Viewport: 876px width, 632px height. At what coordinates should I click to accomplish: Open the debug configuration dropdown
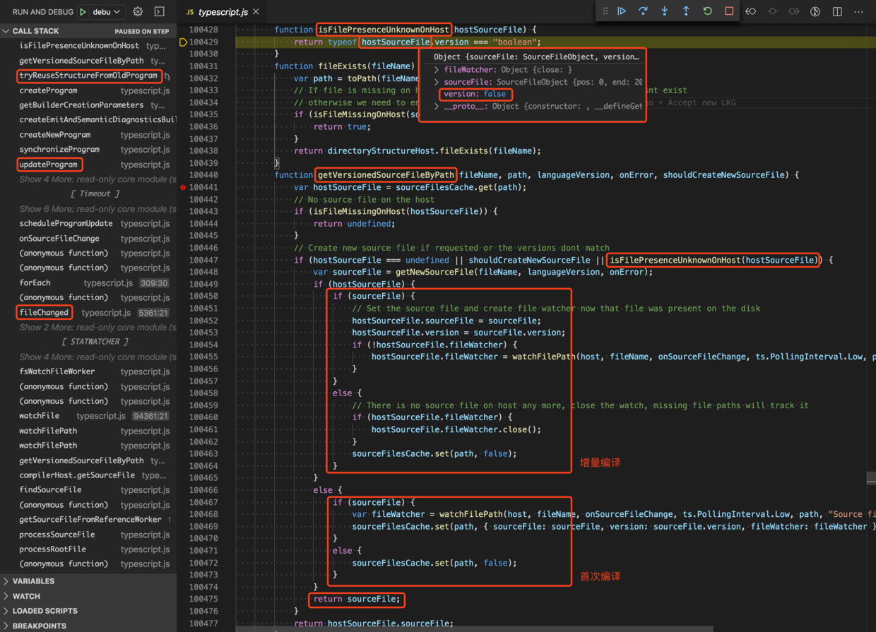click(107, 12)
